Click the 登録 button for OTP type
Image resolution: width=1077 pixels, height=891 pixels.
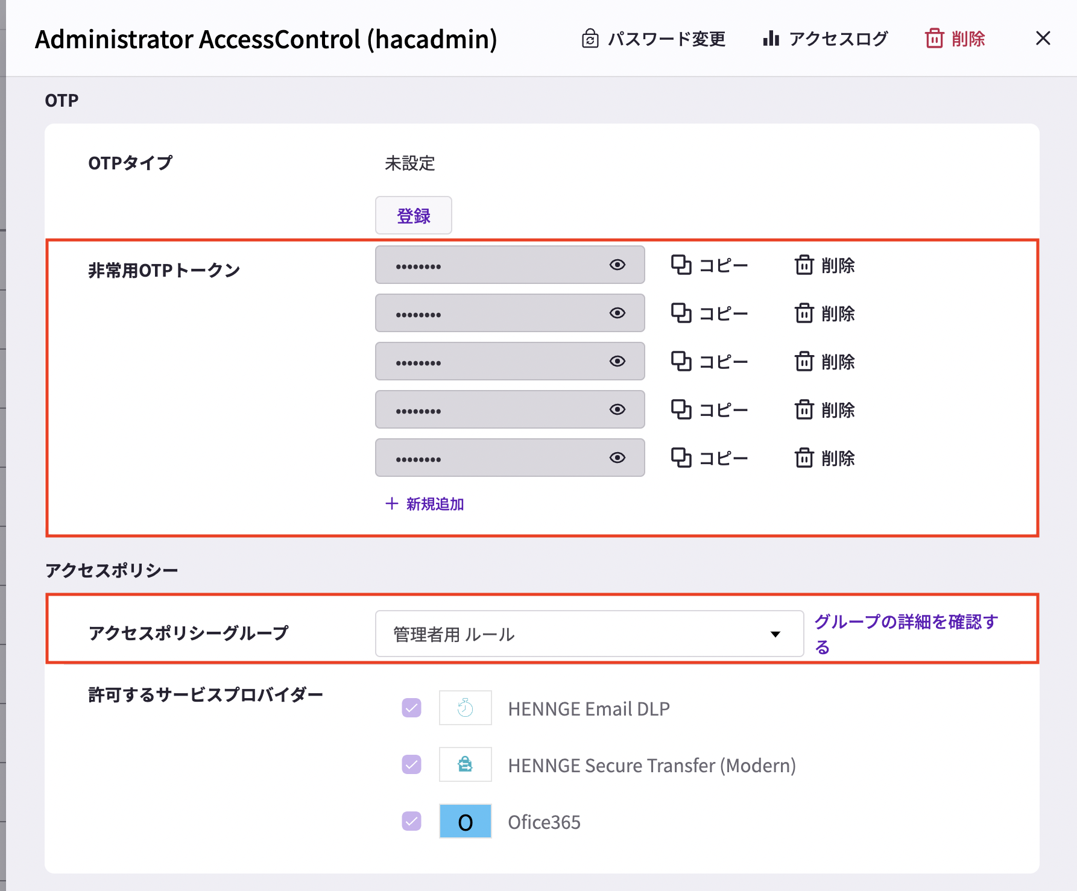coord(413,215)
